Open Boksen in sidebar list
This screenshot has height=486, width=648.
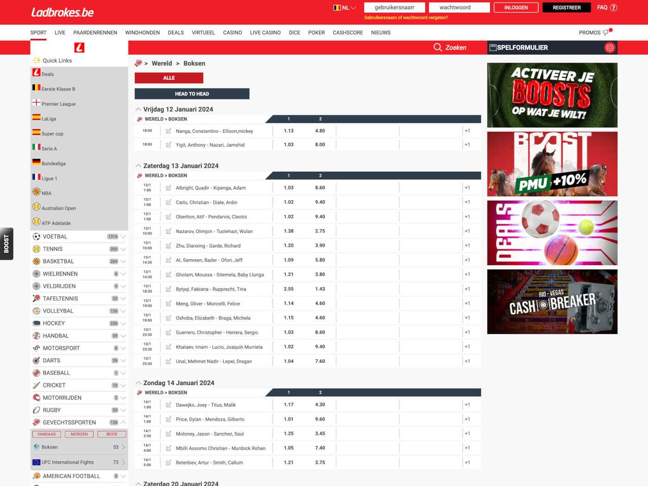pyautogui.click(x=79, y=447)
